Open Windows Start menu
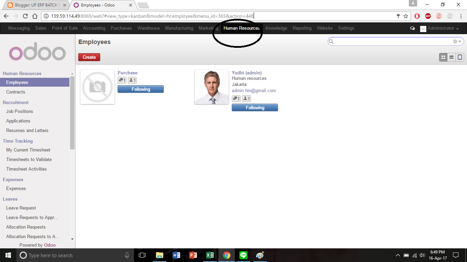Viewport: 467px width, 262px height. click(8, 255)
